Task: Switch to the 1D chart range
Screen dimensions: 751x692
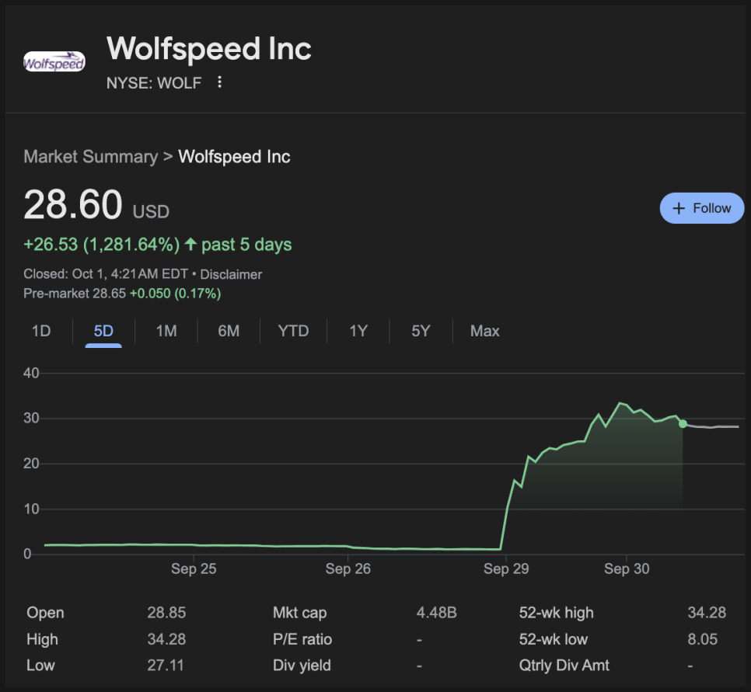Action: coord(41,331)
